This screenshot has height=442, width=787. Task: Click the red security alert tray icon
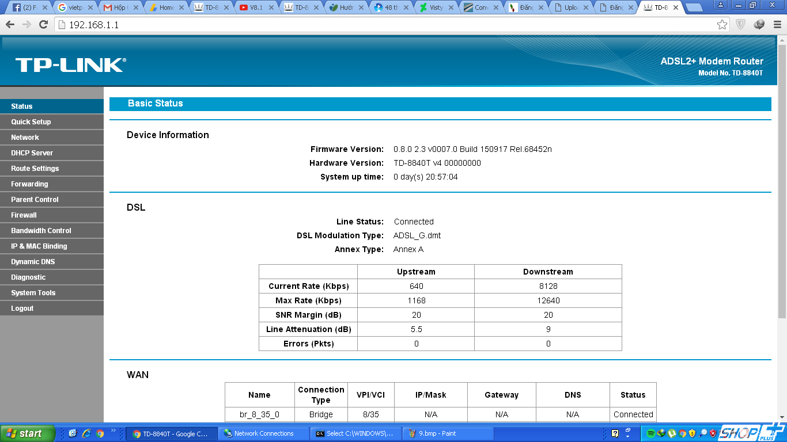click(x=713, y=433)
